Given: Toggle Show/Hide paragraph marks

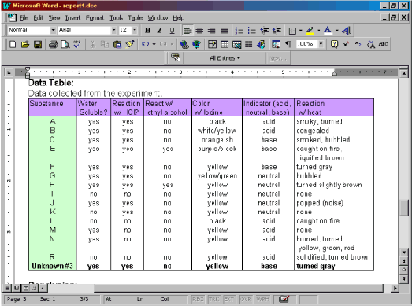Looking at the screenshot, I should [288, 44].
